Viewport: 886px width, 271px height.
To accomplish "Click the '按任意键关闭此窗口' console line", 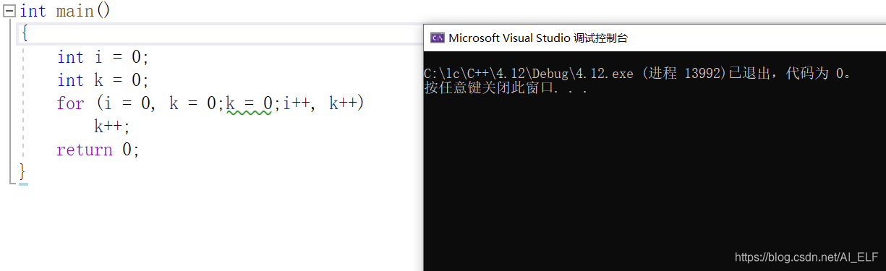I will 506,88.
